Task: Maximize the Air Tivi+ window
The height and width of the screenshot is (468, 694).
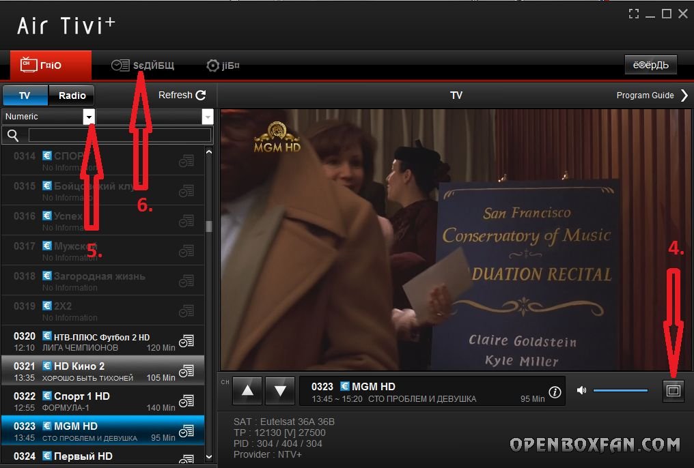Action: coord(667,14)
